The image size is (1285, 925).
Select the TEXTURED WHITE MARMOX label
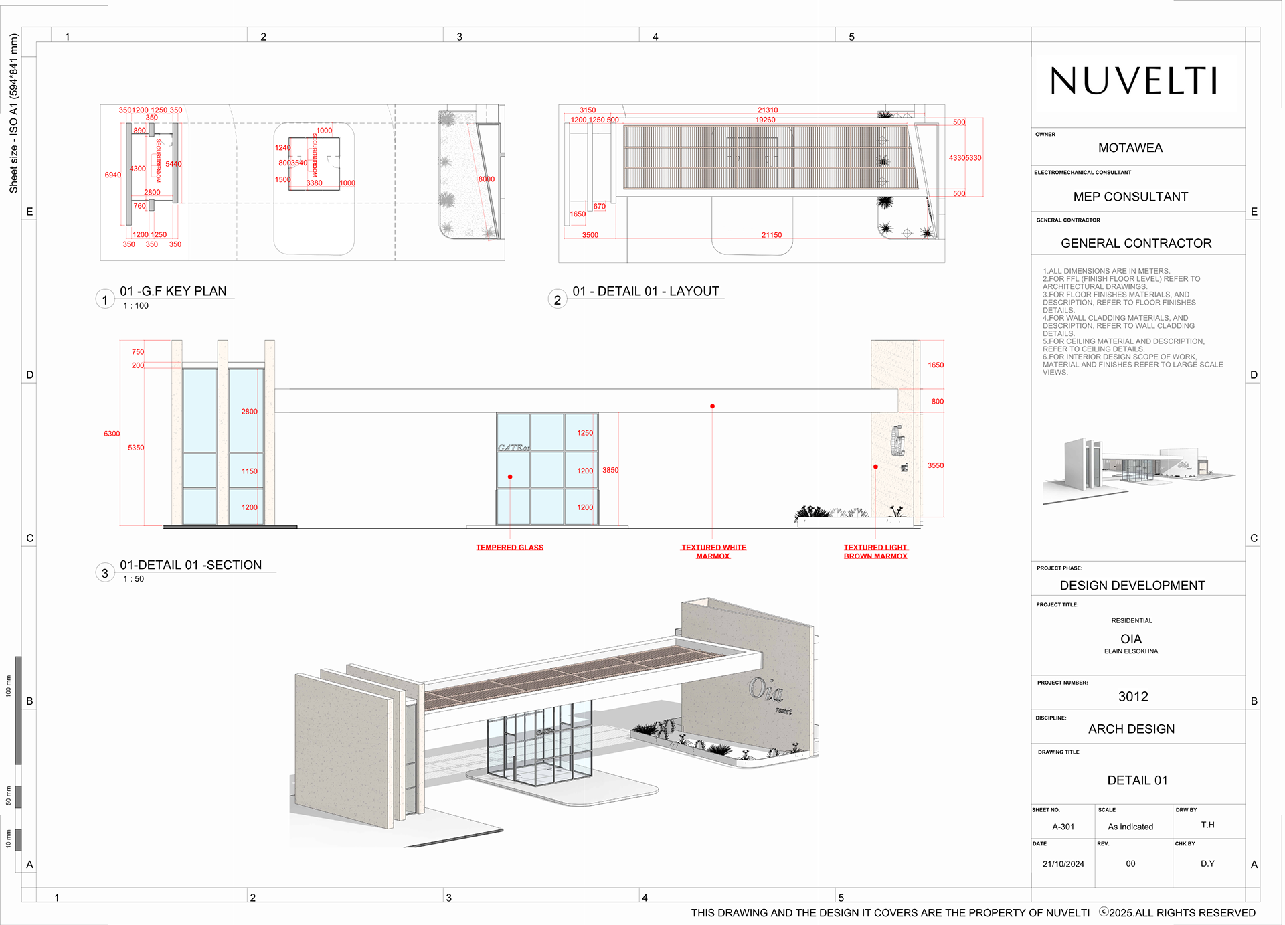tap(713, 552)
